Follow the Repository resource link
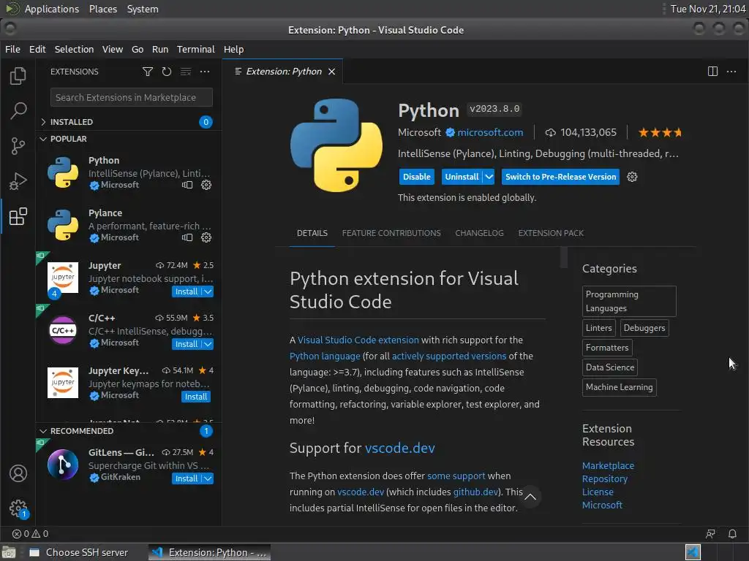This screenshot has height=561, width=749. pyautogui.click(x=605, y=479)
